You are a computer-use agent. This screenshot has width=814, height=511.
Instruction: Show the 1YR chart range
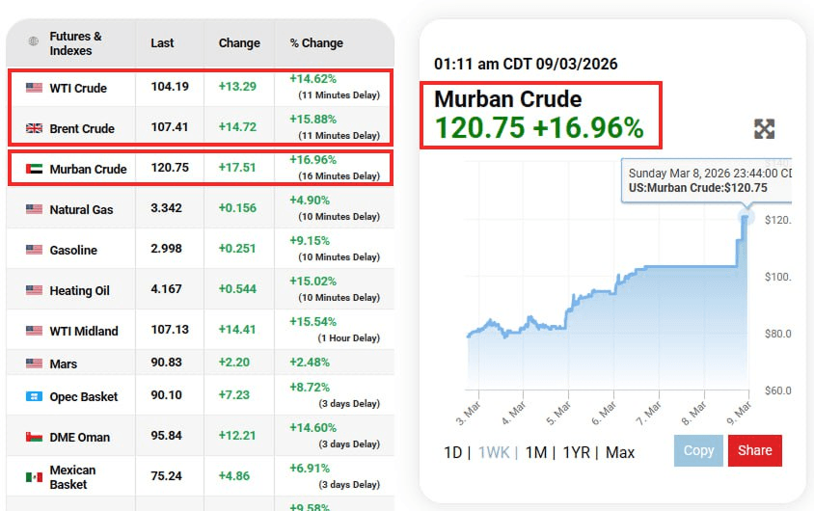click(x=576, y=452)
